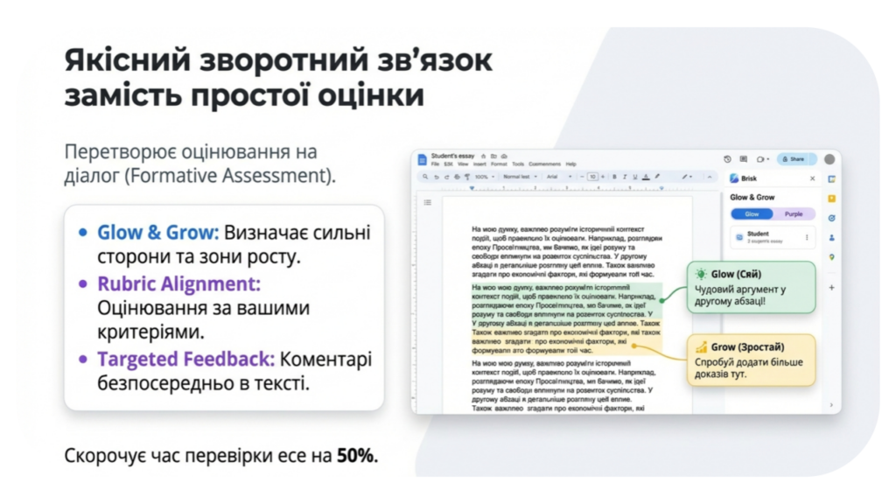This screenshot has width=896, height=504.
Task: Start a meeting with camera icon
Action: [x=760, y=159]
